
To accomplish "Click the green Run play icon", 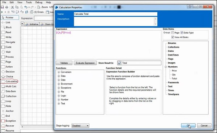I will tap(2, 12).
